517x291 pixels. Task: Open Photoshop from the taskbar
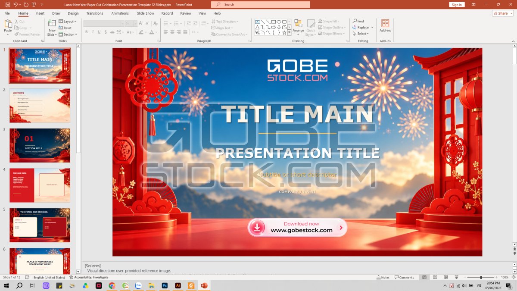coord(165,285)
